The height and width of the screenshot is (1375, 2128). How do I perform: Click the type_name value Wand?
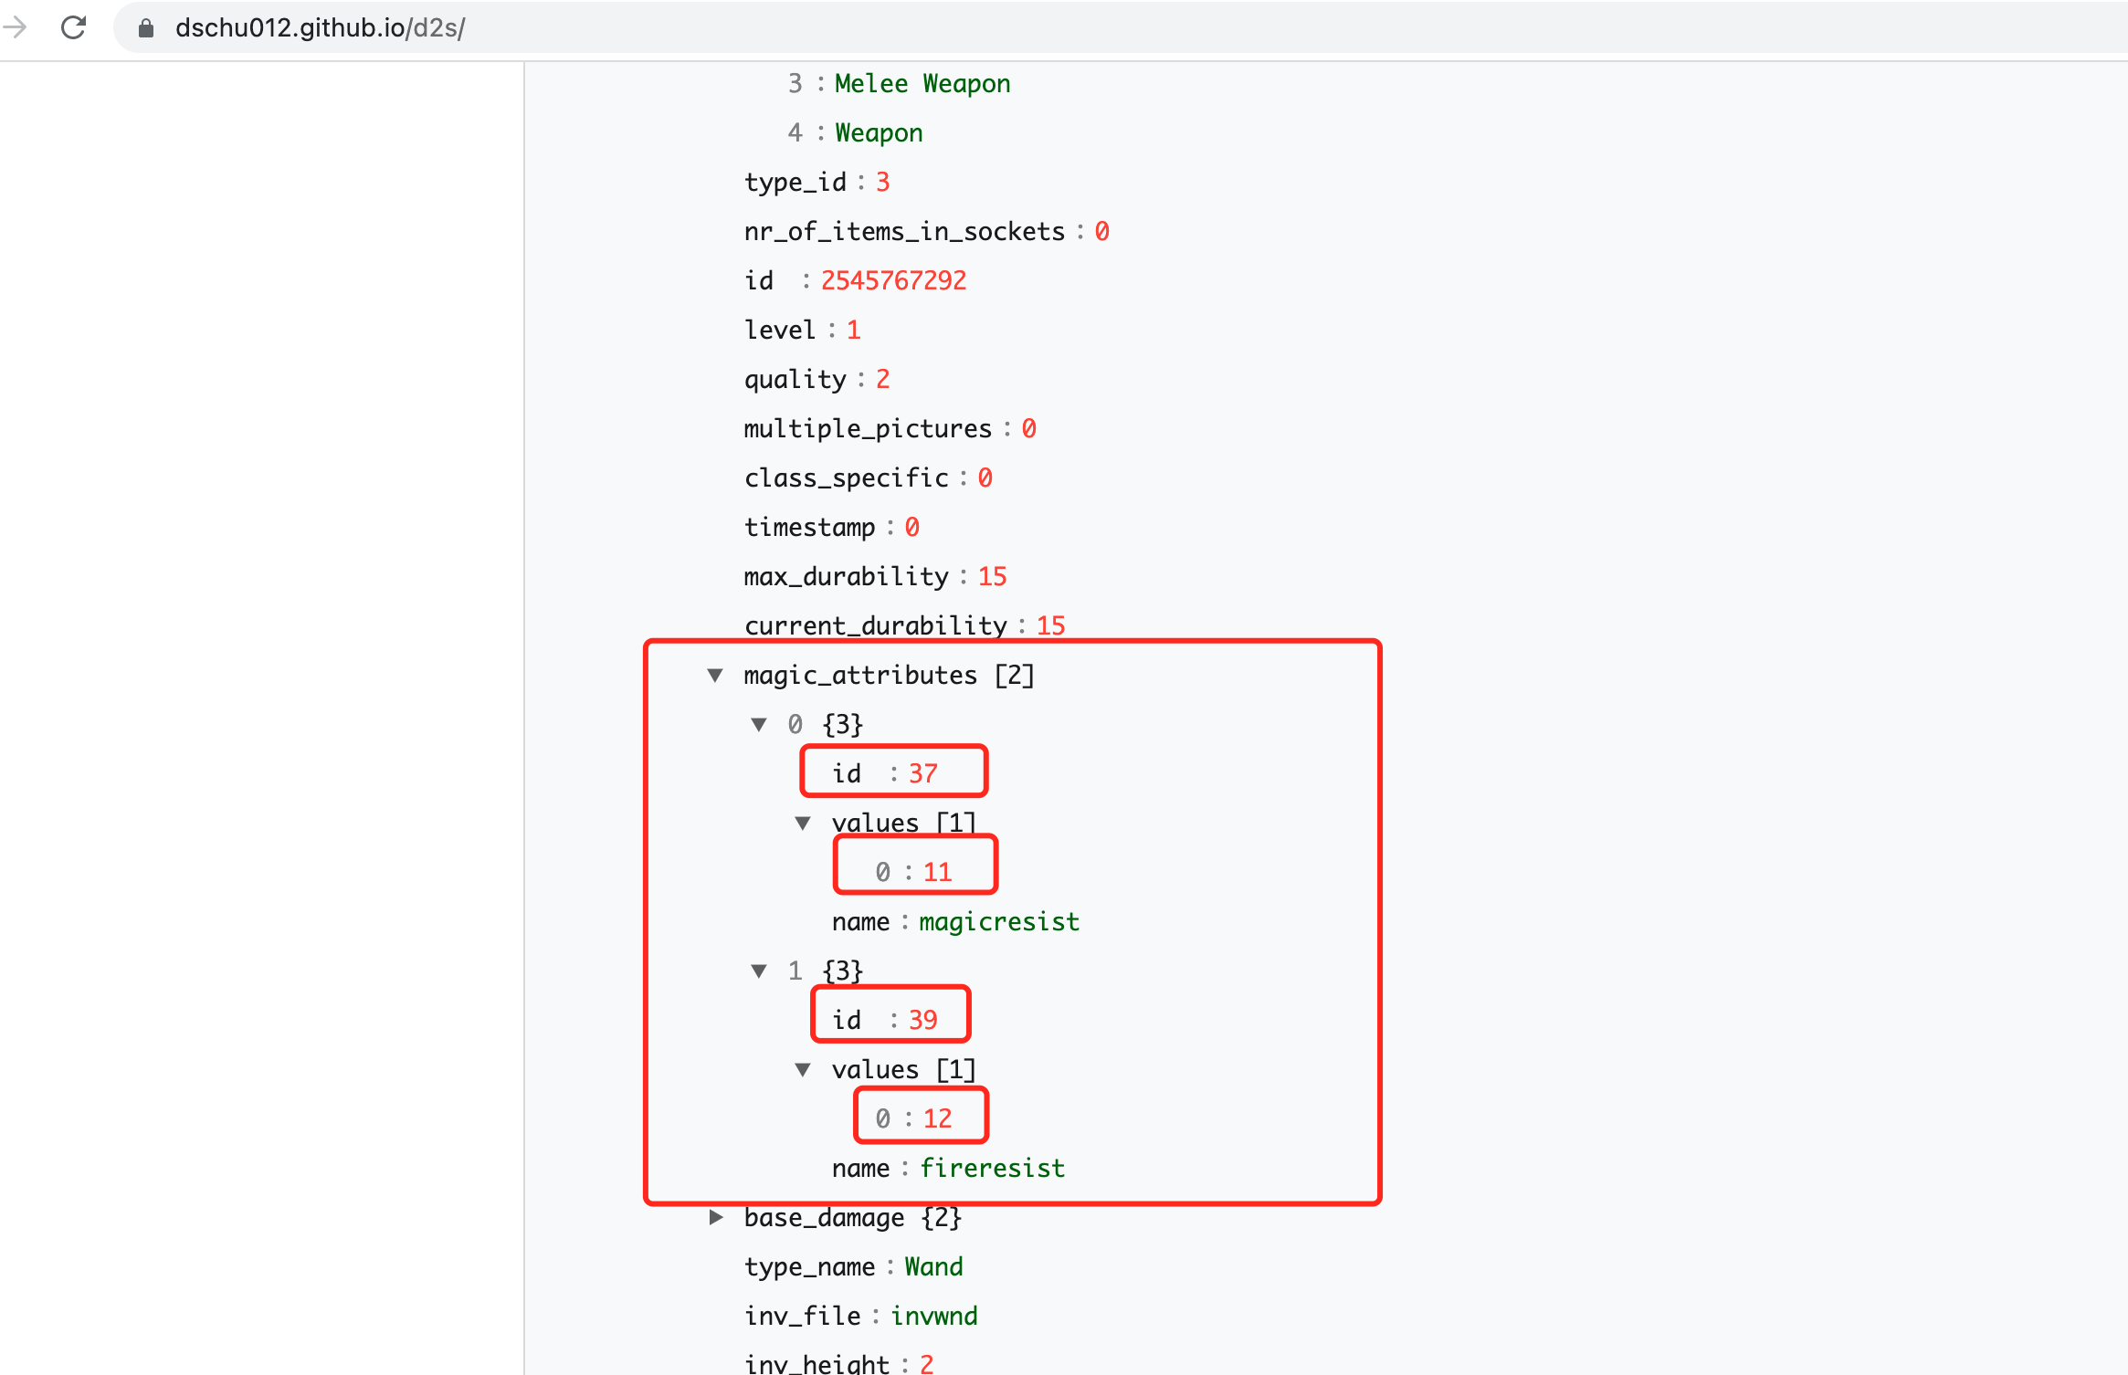click(933, 1267)
